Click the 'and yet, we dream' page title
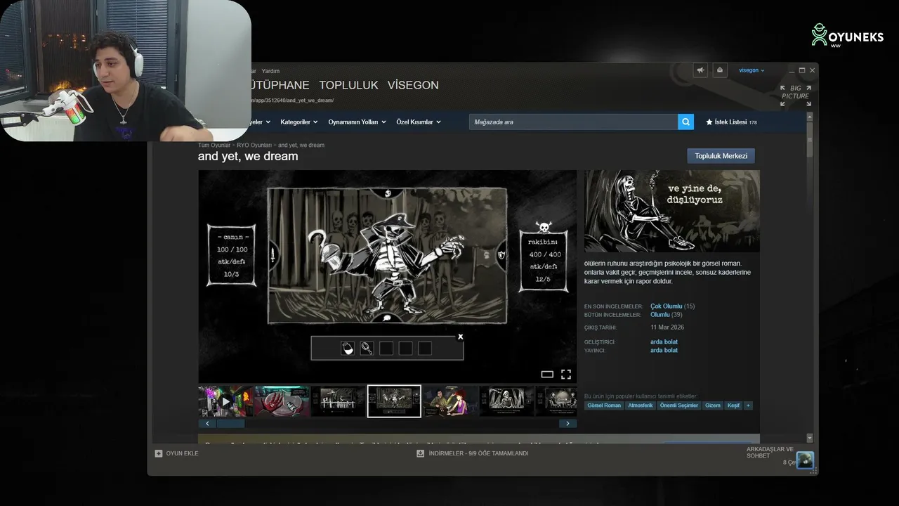Viewport: 899px width, 506px height. click(248, 156)
